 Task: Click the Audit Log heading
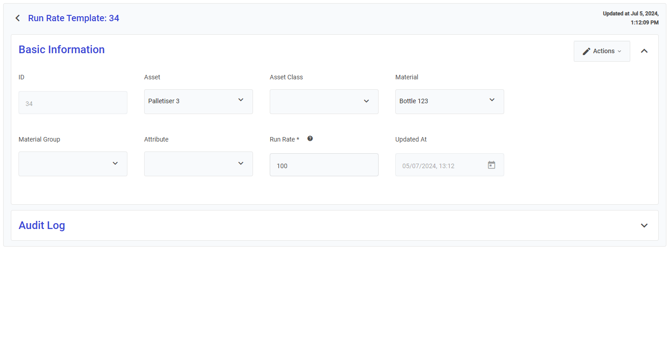[42, 225]
